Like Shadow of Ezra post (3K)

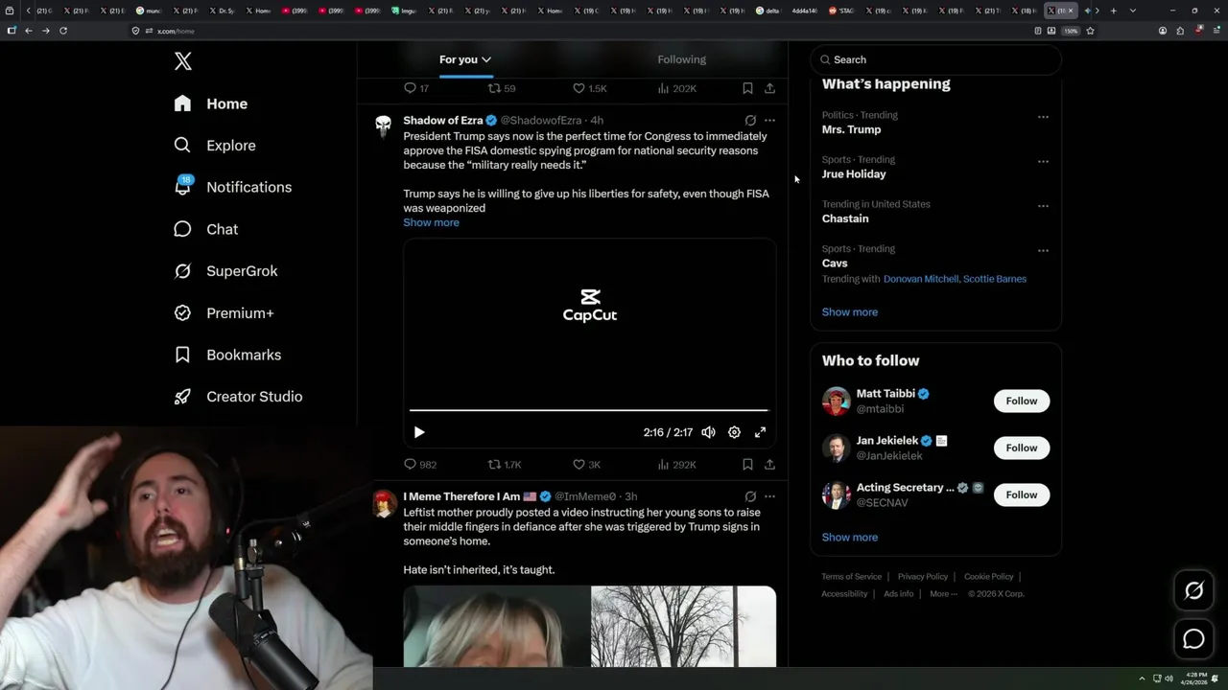(586, 465)
